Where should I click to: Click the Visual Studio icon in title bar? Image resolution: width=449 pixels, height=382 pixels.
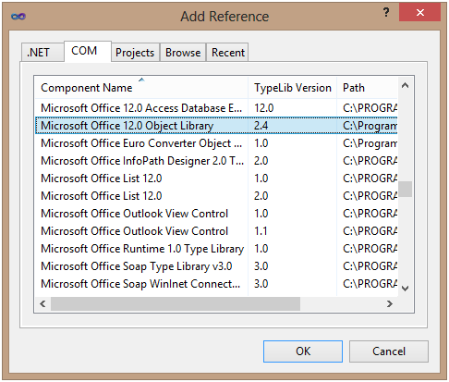tap(18, 17)
